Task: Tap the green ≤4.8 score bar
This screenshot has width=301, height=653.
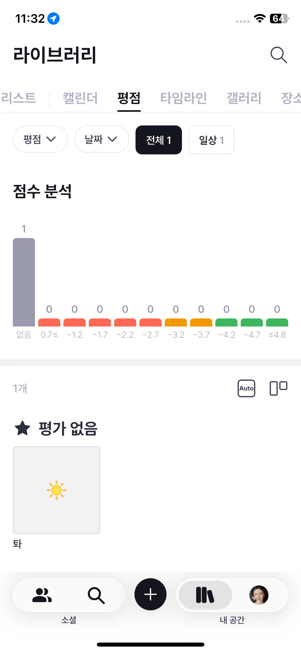Action: [277, 322]
